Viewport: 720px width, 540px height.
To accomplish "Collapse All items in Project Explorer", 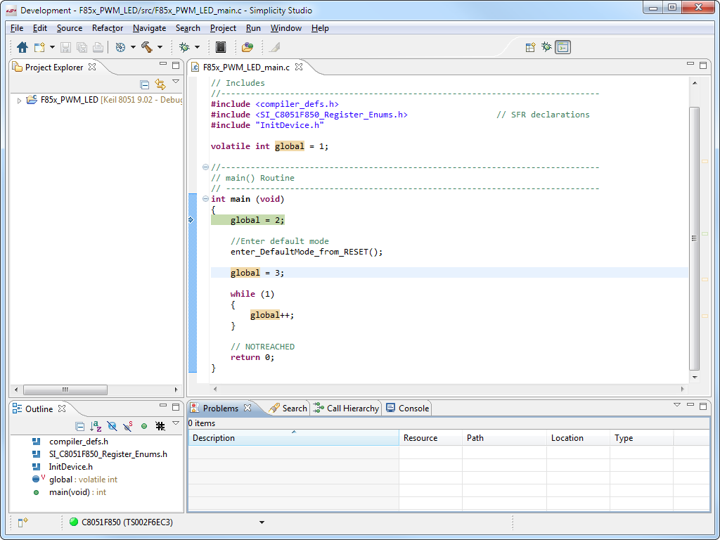I will click(x=144, y=84).
